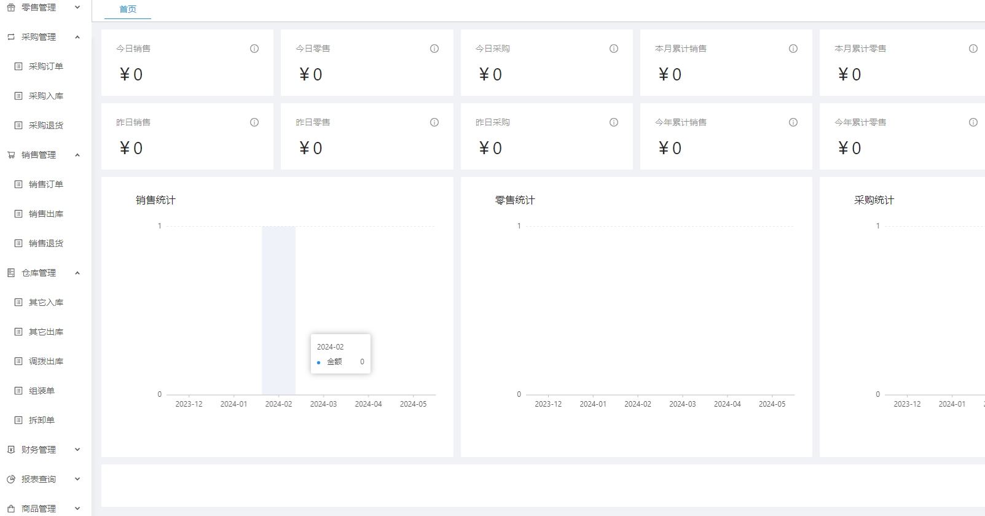Click info icon on 今日销售 card
Image resolution: width=985 pixels, height=516 pixels.
coord(254,49)
